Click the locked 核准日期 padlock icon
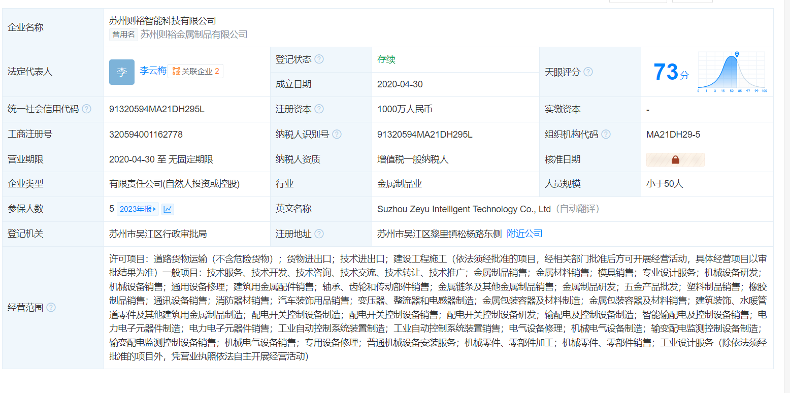 click(675, 159)
